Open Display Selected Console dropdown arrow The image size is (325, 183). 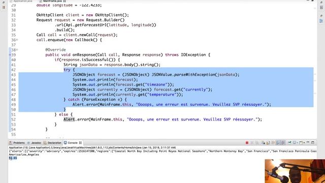[298, 143]
